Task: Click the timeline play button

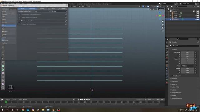Action: [85, 100]
